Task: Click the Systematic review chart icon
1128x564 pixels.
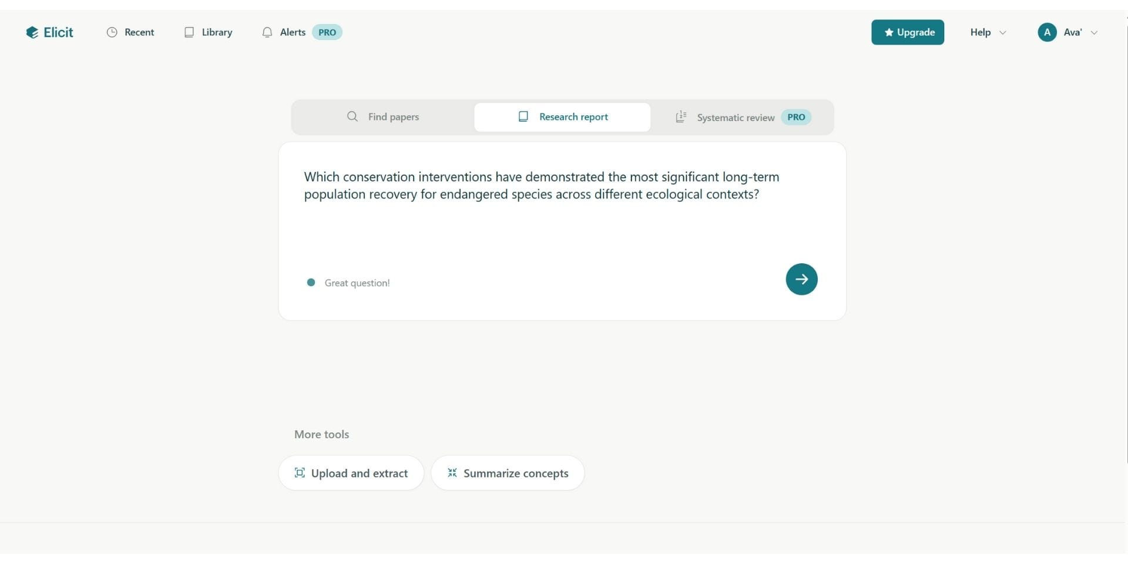Action: [681, 117]
